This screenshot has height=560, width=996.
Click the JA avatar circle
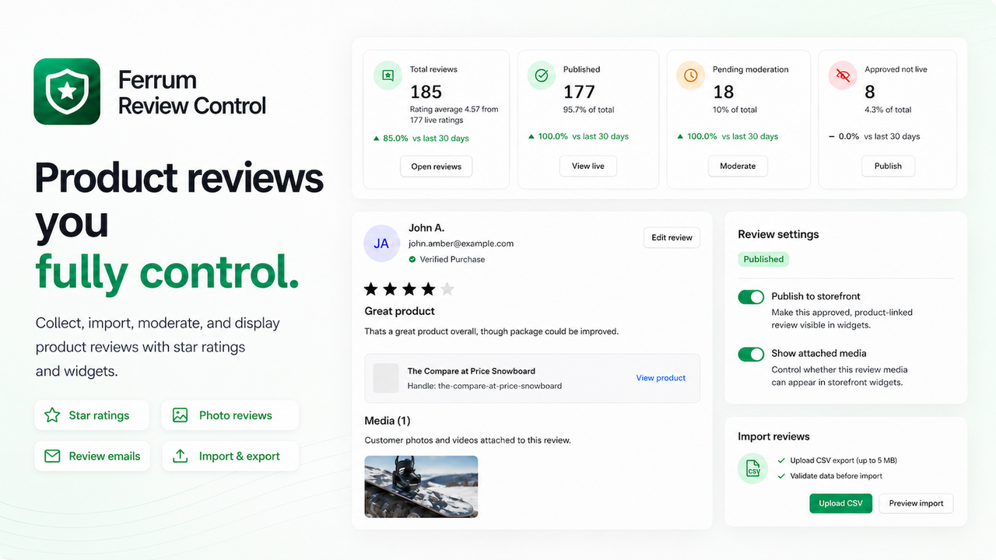381,243
